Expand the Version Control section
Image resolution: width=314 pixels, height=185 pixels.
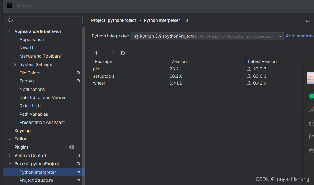click(10, 155)
